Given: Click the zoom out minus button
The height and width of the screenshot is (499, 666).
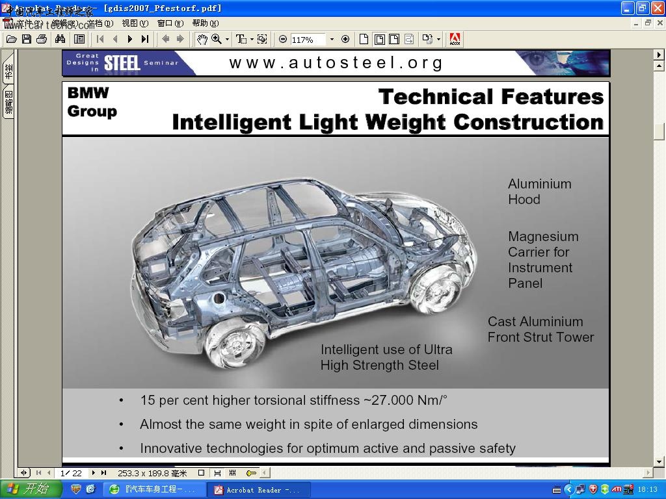Looking at the screenshot, I should [x=282, y=40].
